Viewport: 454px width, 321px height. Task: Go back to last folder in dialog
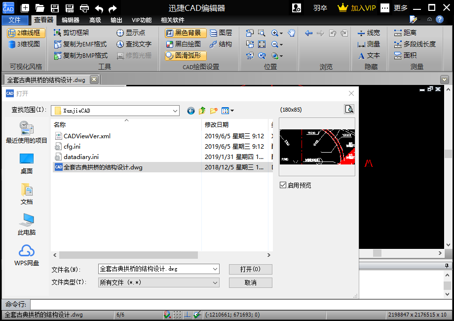[x=191, y=111]
